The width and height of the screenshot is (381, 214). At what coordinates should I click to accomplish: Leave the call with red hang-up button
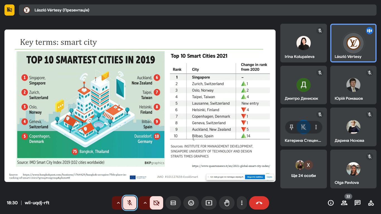259,203
